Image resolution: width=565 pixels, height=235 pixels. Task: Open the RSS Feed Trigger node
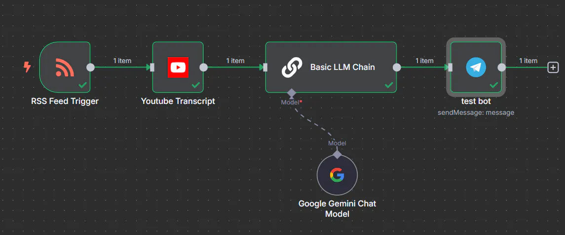click(x=65, y=67)
